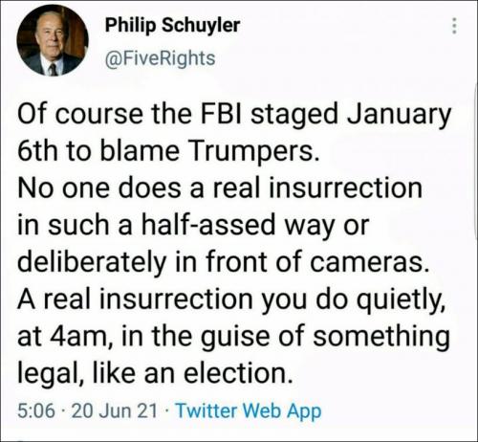Follow the Twitter Web App source link
The image size is (478, 442).
click(x=249, y=411)
